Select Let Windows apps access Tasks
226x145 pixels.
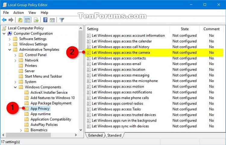(116, 109)
